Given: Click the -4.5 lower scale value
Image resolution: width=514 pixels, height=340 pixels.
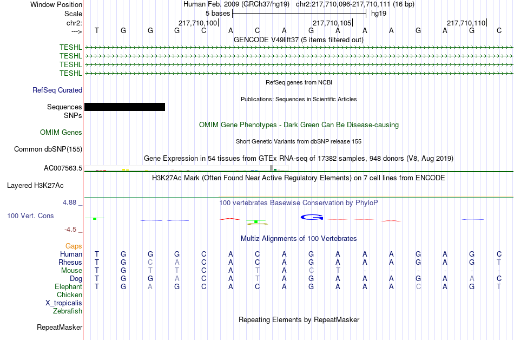Looking at the screenshot, I should click(x=70, y=229).
